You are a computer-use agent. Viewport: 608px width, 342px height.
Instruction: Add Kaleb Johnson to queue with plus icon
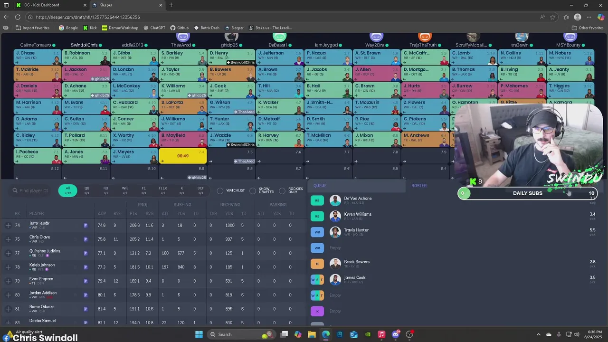[8, 267]
